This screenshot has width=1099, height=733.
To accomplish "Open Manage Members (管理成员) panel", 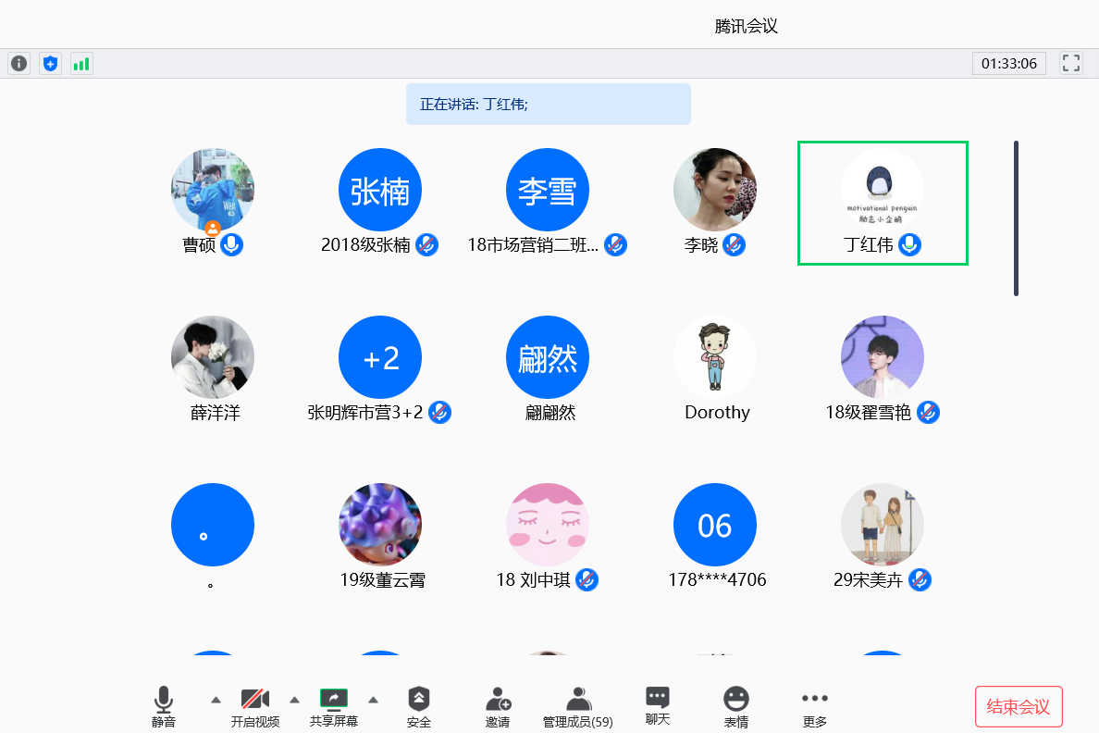I will (578, 707).
